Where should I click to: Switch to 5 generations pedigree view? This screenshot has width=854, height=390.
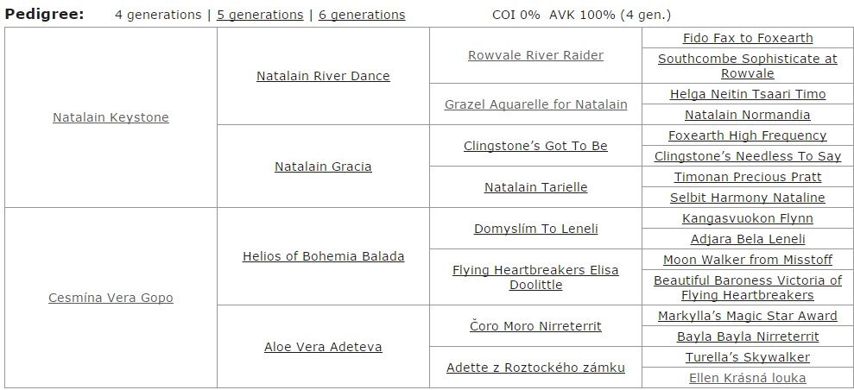point(260,15)
